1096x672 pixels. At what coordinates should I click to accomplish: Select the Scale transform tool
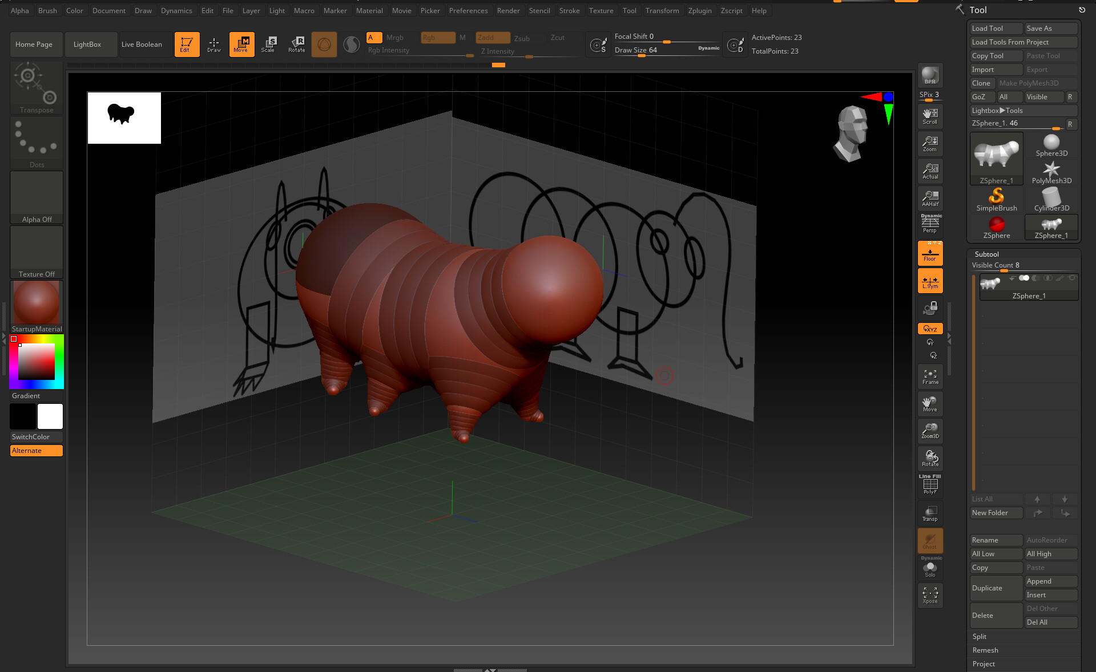[x=268, y=44]
